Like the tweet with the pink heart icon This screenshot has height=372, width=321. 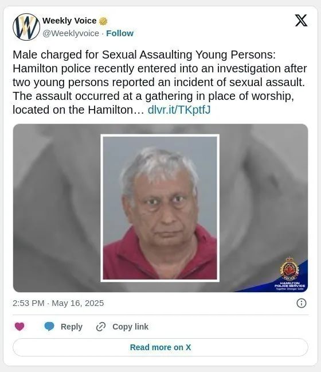(19, 327)
